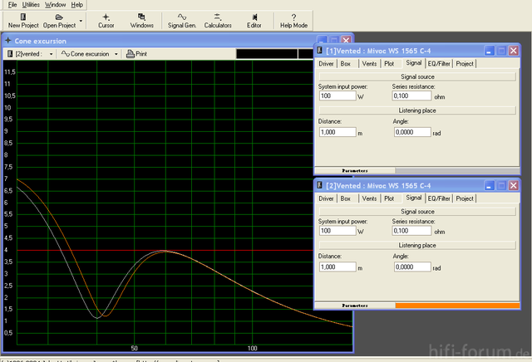Open the Windows toolbar button
The height and width of the screenshot is (362, 532).
[141, 21]
